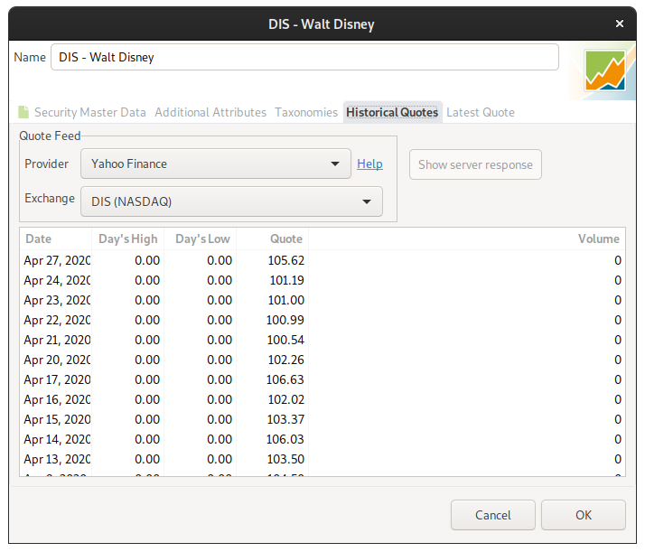Screen dimensions: 645x552
Task: Click the quote value 103.50
Action: pos(285,459)
